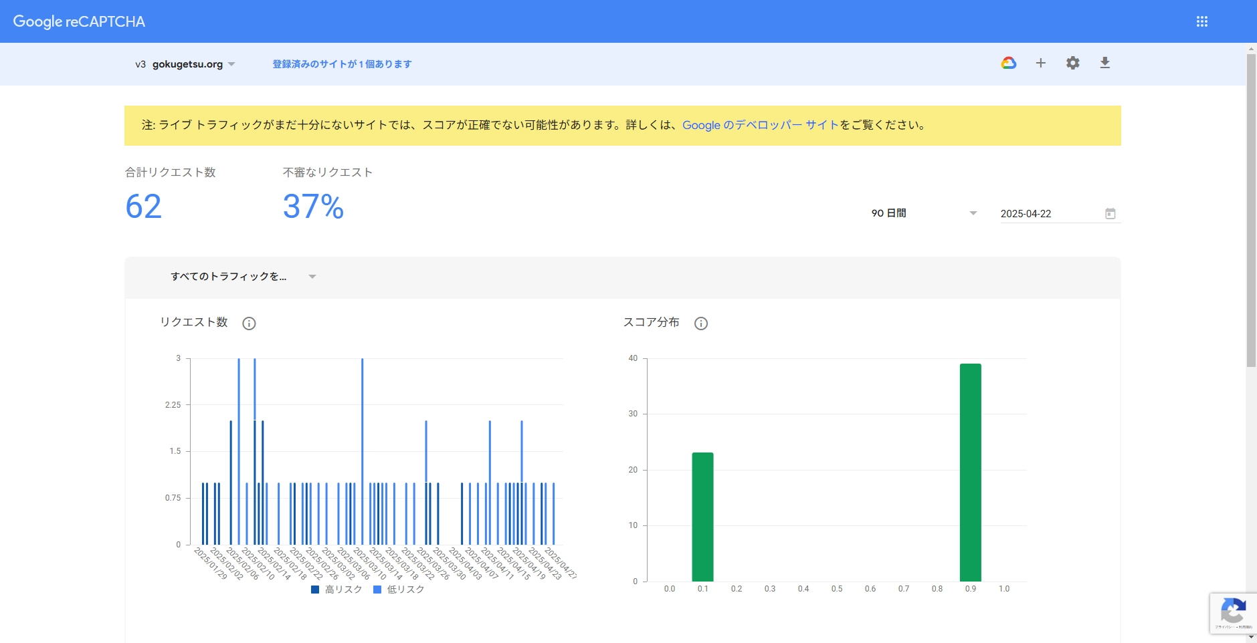Show info for リクエスト数 chart

pos(249,324)
